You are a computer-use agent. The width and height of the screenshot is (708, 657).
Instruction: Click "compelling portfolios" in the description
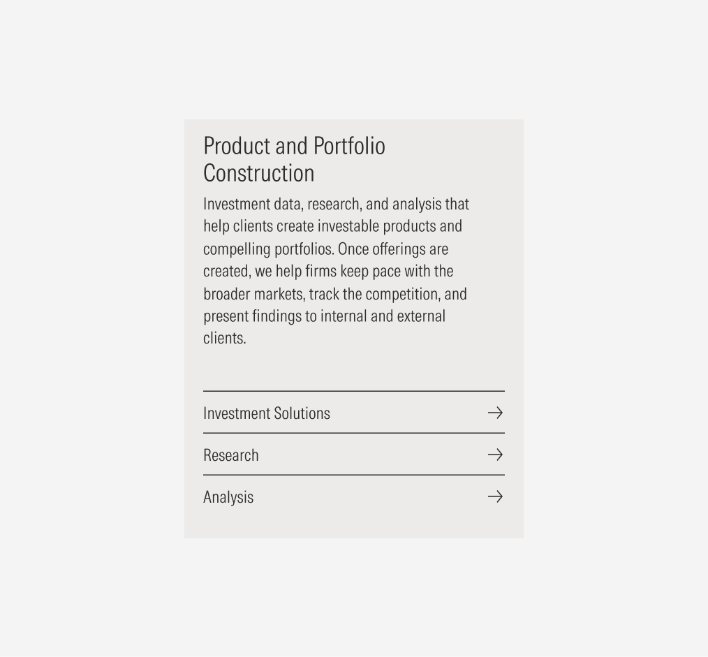268,249
